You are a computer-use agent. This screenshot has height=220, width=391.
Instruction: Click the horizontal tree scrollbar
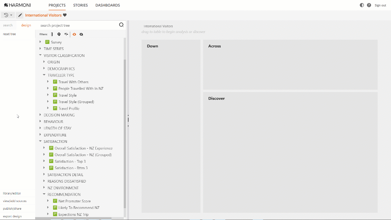click(73, 218)
